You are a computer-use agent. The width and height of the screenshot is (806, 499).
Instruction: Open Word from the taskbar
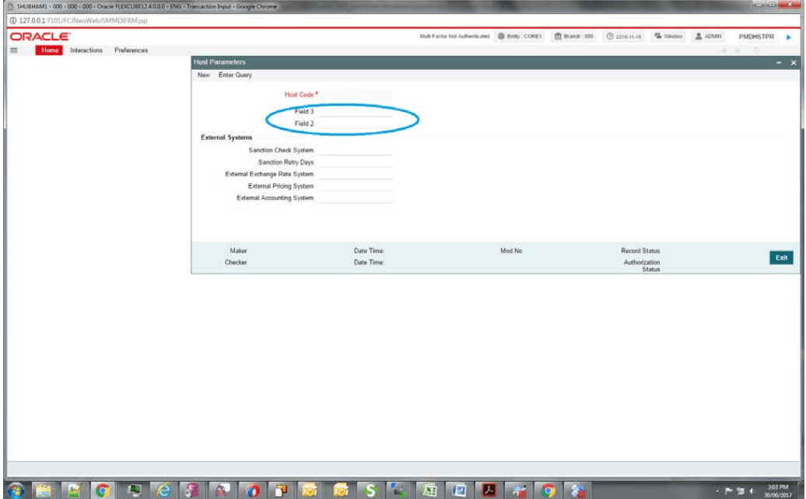pyautogui.click(x=458, y=490)
